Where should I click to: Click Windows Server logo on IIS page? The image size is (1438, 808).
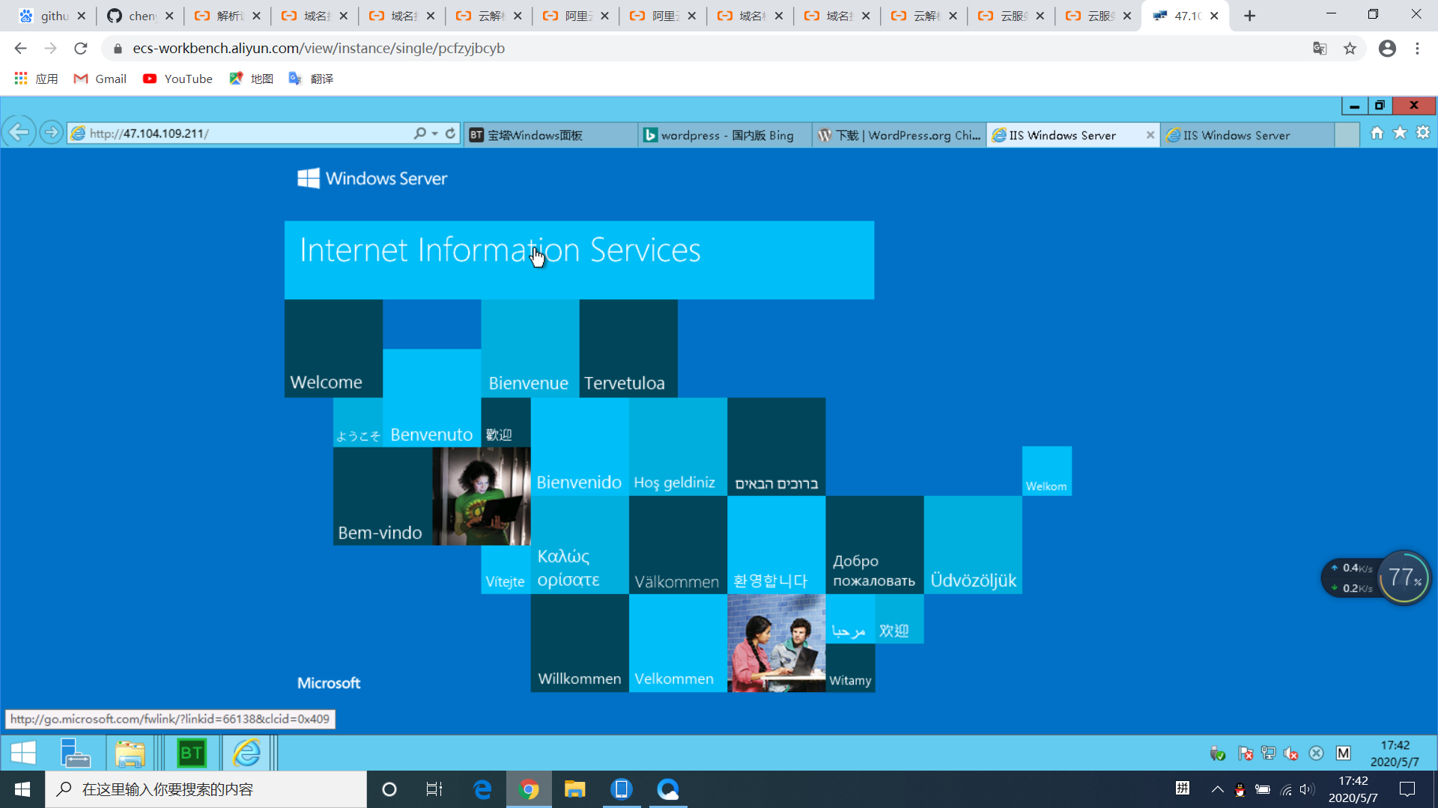pos(372,178)
